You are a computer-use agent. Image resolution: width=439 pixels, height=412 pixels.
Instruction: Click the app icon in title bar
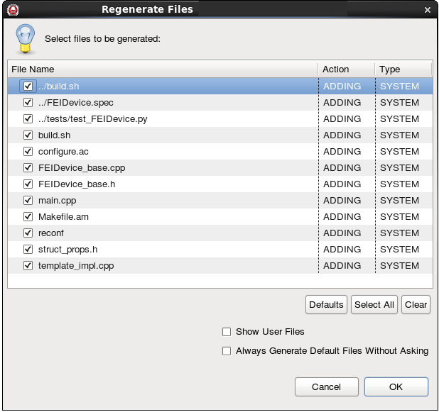pyautogui.click(x=12, y=10)
